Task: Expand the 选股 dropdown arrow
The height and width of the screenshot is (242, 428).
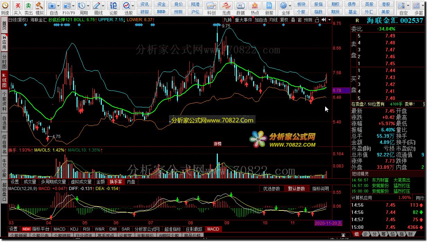Action: point(133,6)
